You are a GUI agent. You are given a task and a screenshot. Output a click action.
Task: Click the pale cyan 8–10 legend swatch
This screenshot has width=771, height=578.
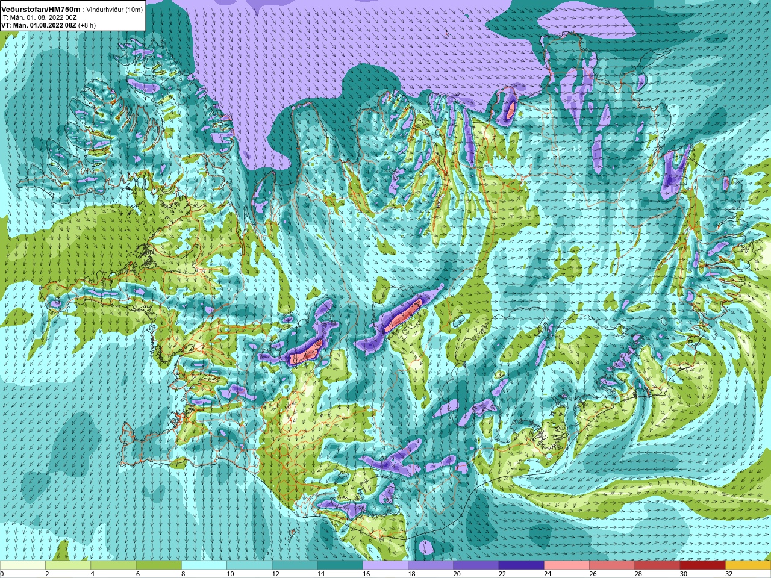[x=204, y=565]
